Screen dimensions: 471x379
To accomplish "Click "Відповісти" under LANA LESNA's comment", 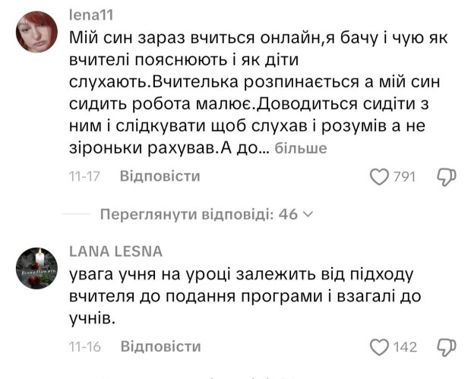I will click(160, 347).
